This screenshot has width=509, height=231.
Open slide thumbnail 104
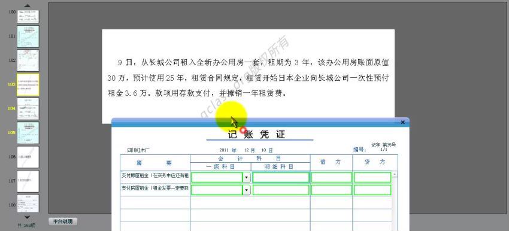[x=28, y=109]
